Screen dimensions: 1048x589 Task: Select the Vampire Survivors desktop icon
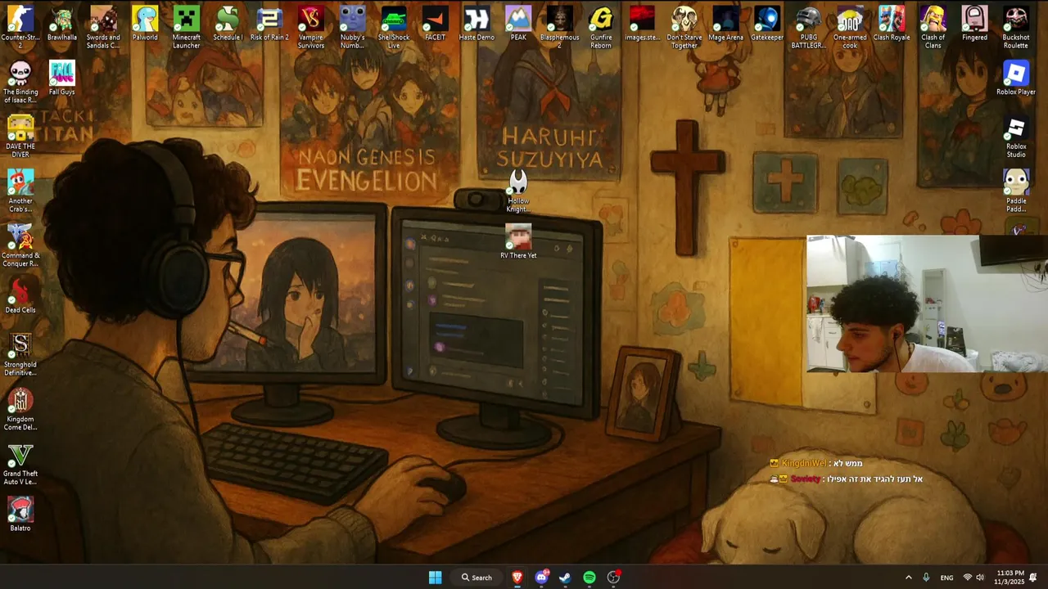tap(310, 26)
